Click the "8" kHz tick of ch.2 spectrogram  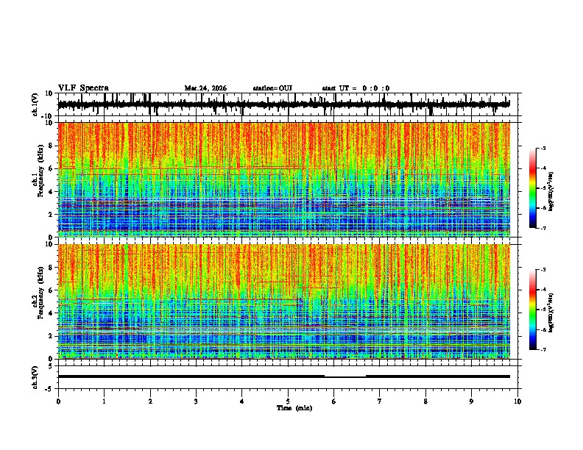click(x=51, y=268)
